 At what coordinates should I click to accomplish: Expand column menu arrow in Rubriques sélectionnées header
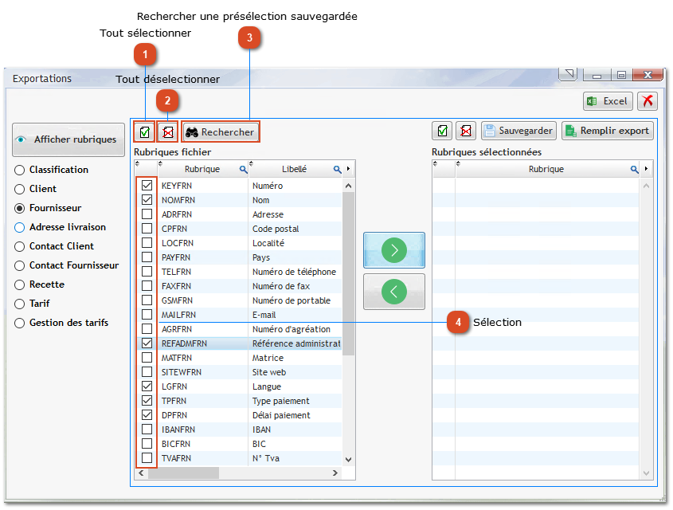646,169
